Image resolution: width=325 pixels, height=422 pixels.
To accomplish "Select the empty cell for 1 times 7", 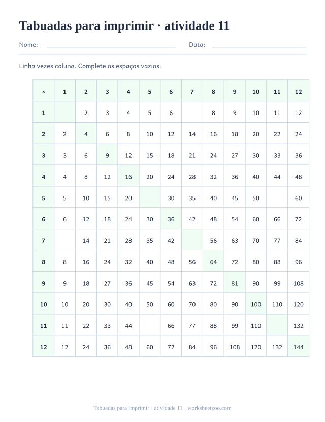I will (192, 112).
